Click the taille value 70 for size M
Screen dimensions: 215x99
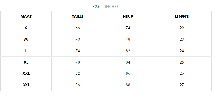[x=78, y=39]
